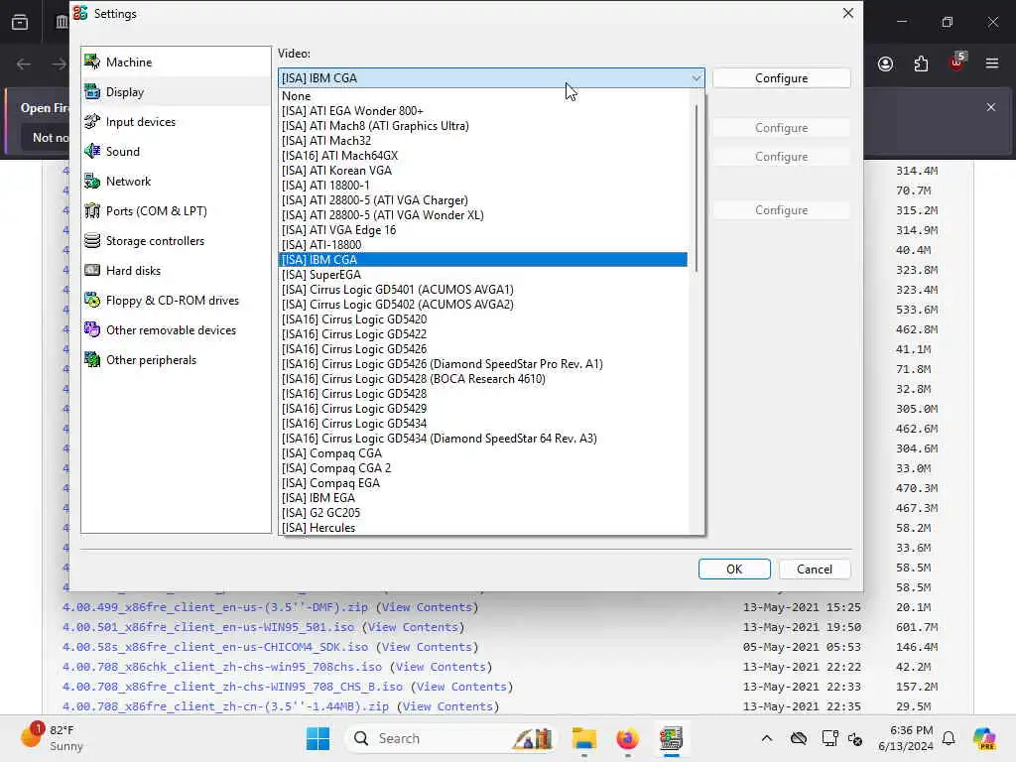Viewport: 1016px width, 762px height.
Task: Open Firefox extensions puzzle icon
Action: pos(921,63)
